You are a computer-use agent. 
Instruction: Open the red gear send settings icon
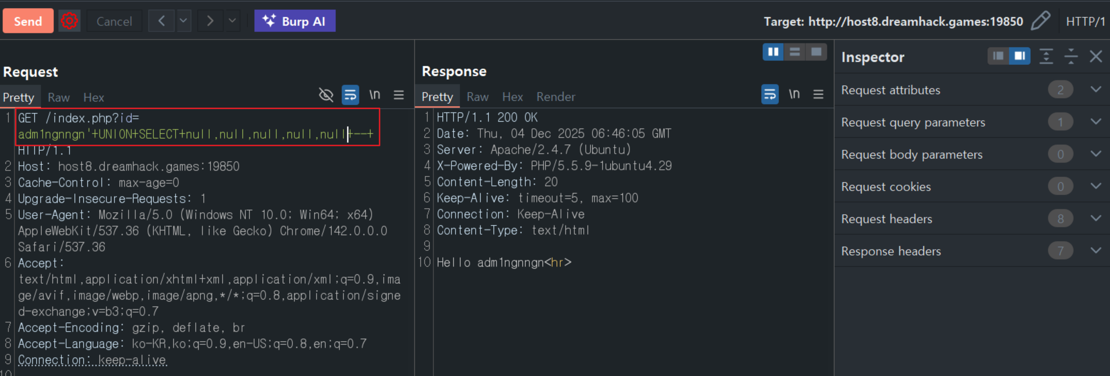tap(69, 21)
